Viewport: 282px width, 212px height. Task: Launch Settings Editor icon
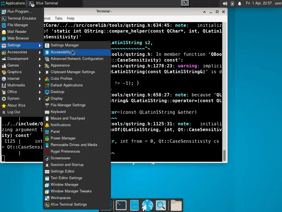point(47,172)
